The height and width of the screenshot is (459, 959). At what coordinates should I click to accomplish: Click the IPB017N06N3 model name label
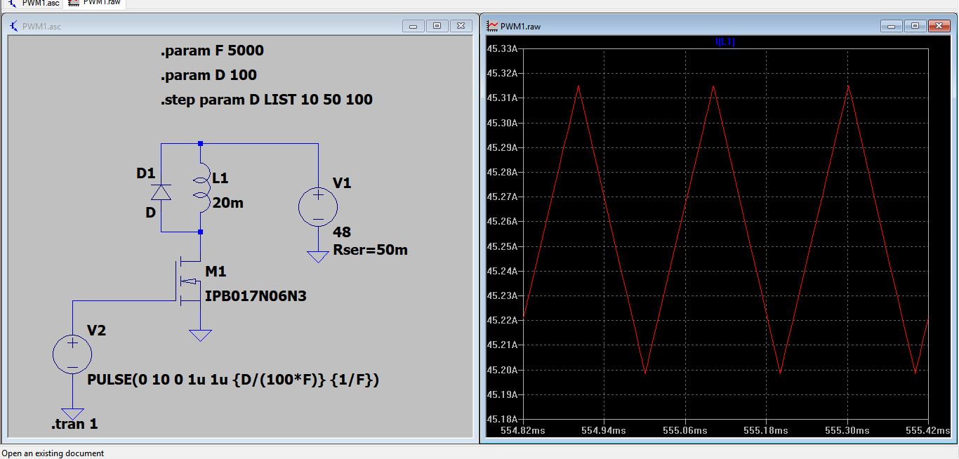point(256,296)
